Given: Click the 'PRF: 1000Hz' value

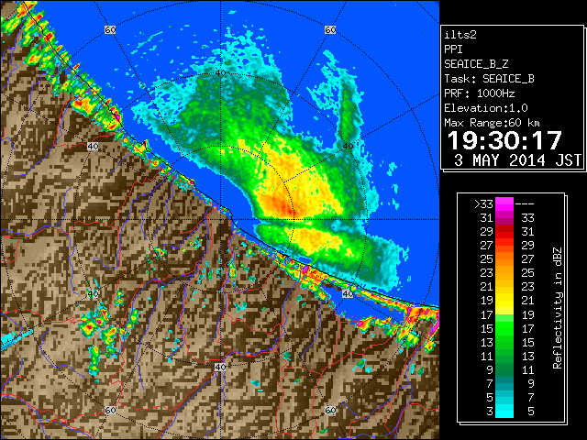Looking at the screenshot, I should click(x=480, y=93).
